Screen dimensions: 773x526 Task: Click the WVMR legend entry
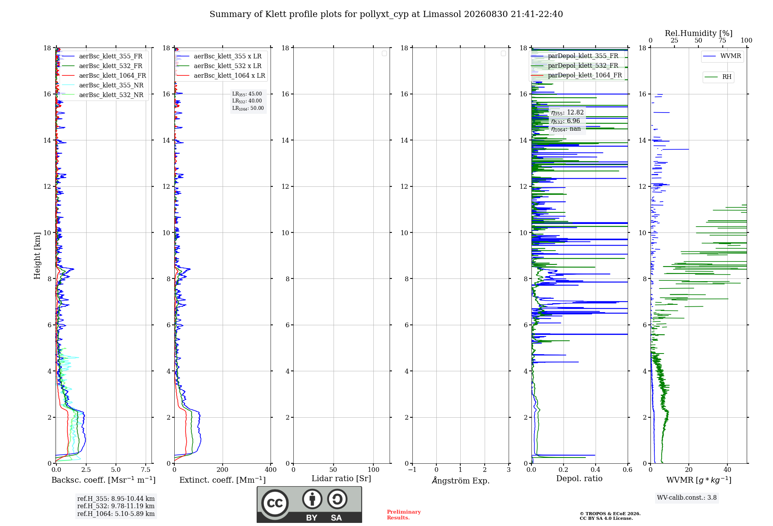pyautogui.click(x=722, y=56)
